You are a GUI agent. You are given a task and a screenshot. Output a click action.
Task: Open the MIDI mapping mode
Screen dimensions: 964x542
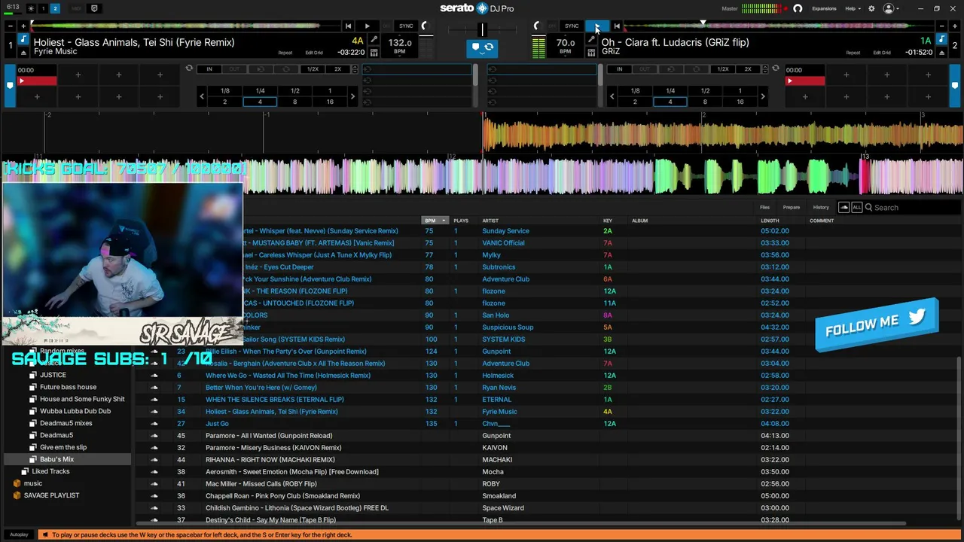(76, 8)
